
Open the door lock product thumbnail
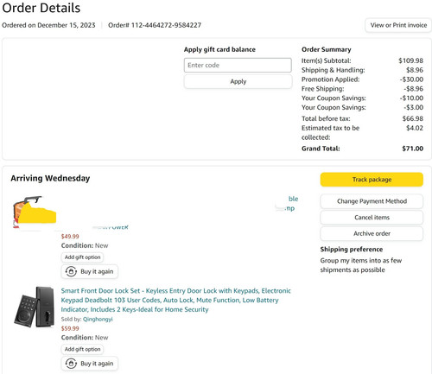coord(35,307)
